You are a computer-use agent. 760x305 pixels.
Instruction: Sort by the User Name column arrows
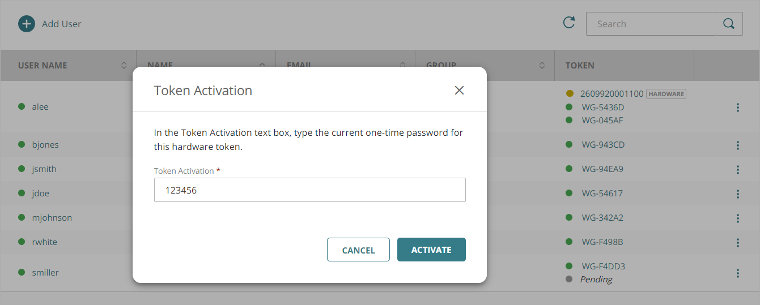click(x=124, y=66)
